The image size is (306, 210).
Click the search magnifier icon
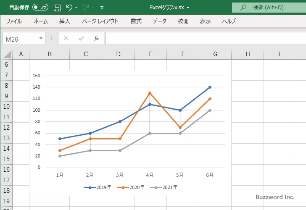tap(243, 8)
